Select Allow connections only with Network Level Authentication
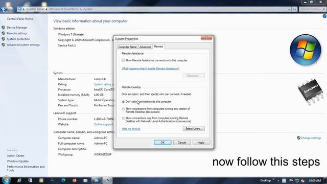Image resolution: width=327 pixels, height=184 pixels. (x=123, y=119)
